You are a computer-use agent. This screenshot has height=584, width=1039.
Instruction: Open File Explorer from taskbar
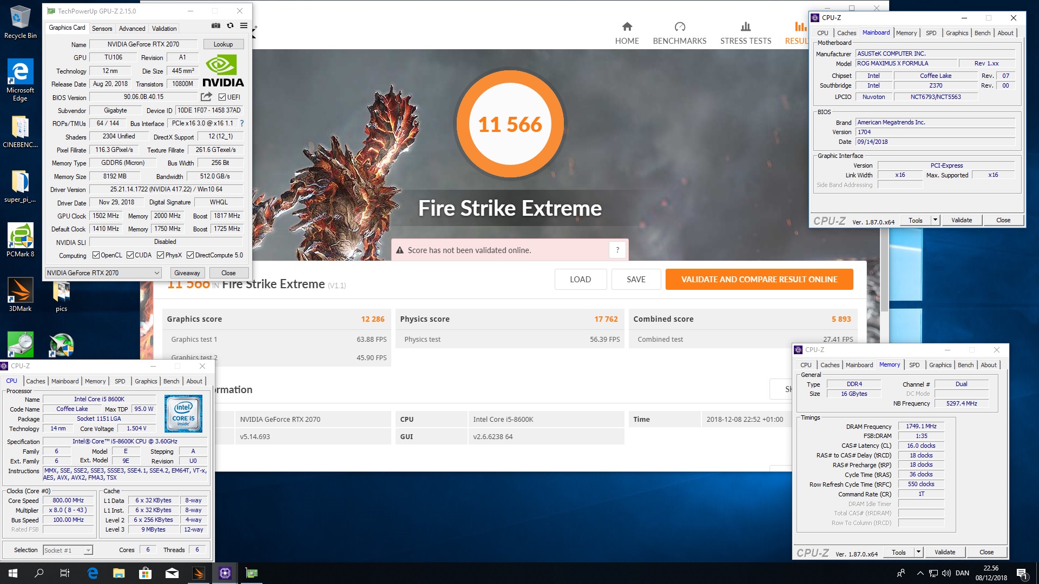pos(119,573)
